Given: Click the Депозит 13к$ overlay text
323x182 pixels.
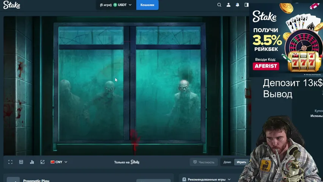Looking at the screenshot, I should (293, 83).
